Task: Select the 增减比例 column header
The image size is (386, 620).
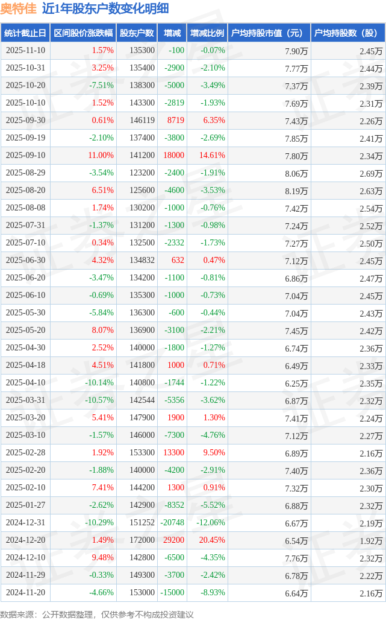Action: (207, 33)
